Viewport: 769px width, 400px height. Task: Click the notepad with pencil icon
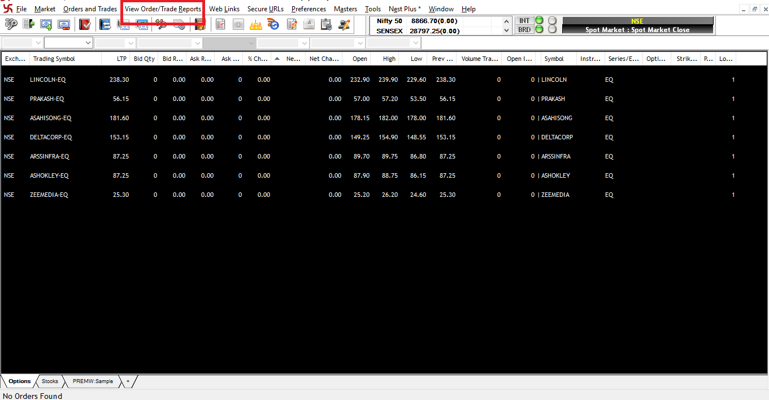[292, 24]
